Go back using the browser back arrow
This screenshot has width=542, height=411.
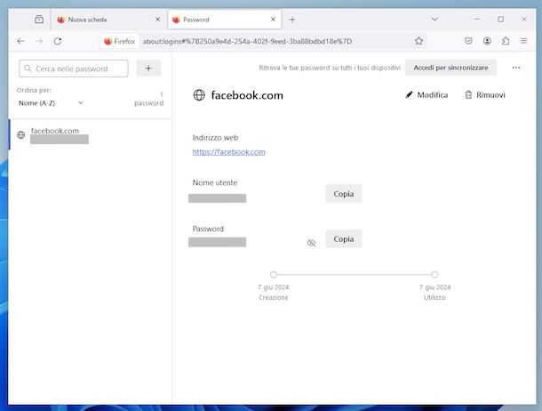click(x=20, y=41)
